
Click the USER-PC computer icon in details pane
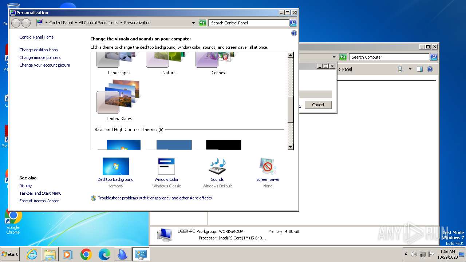tap(165, 235)
